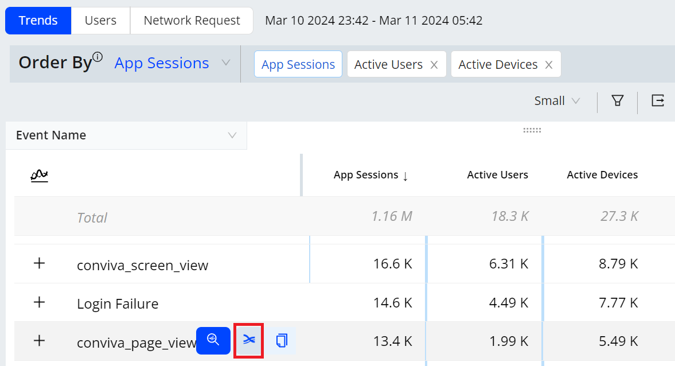Expand the conviva_screen_view row
This screenshot has height=366, width=675.
point(39,264)
